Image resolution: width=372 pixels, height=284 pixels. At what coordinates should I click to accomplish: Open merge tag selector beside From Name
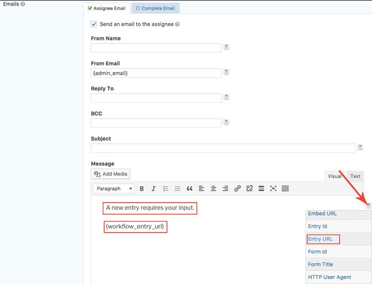(x=226, y=47)
